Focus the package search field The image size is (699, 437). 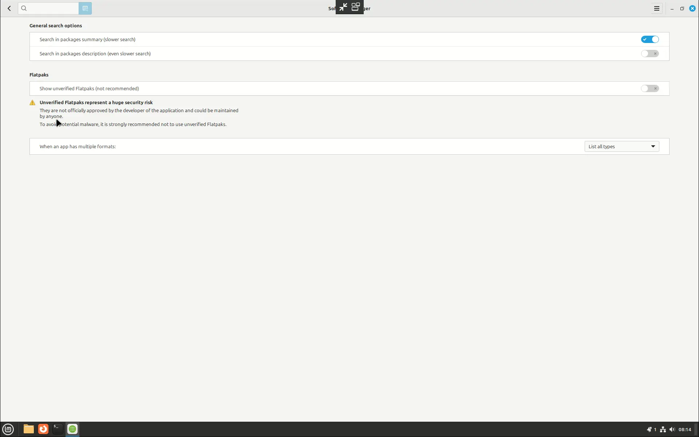pyautogui.click(x=48, y=8)
